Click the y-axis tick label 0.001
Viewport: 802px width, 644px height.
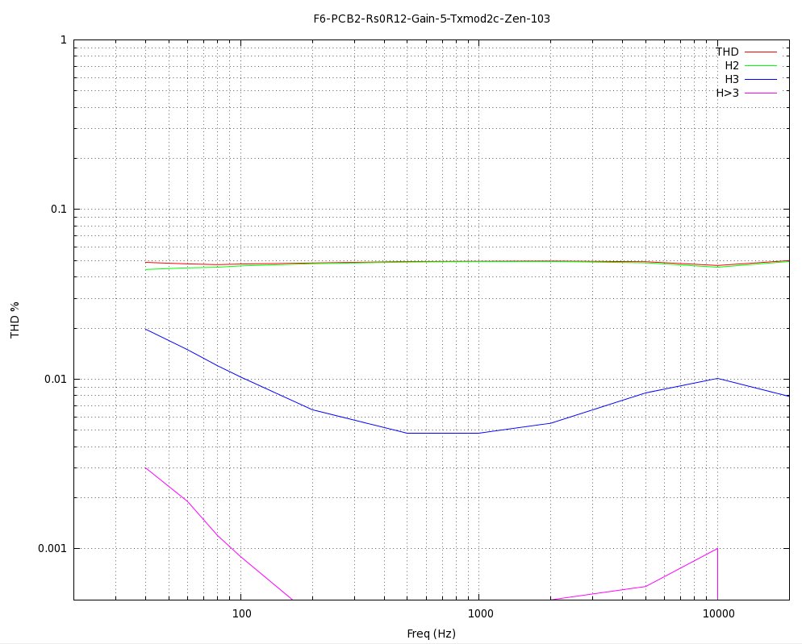(52, 548)
